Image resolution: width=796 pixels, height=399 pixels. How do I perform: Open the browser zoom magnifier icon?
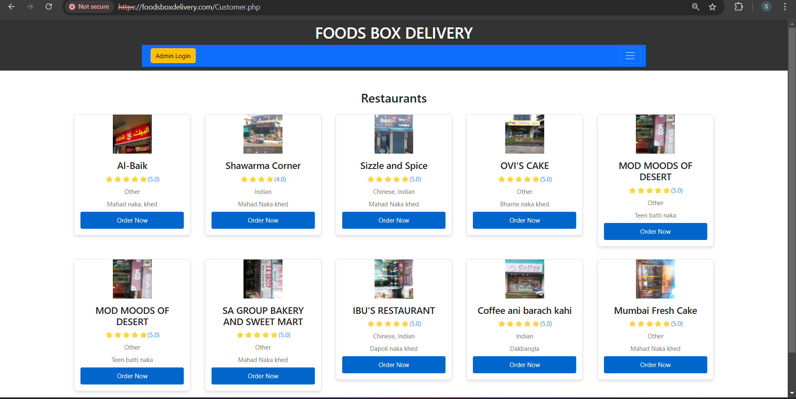696,7
